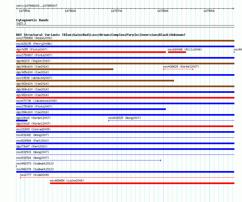Click the nsv469694 (Locke2006) red bar
Viewport: 242px width, 202px height.
coord(142,183)
